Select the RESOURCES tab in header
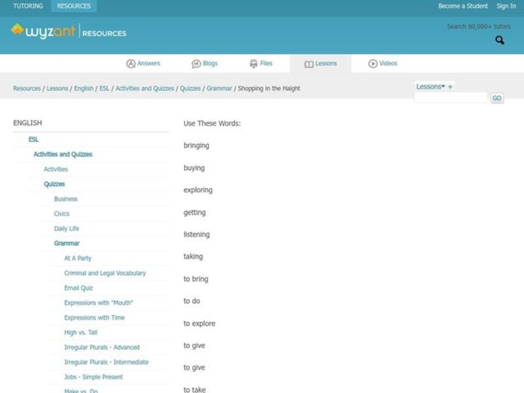The height and width of the screenshot is (393, 524). coord(73,6)
